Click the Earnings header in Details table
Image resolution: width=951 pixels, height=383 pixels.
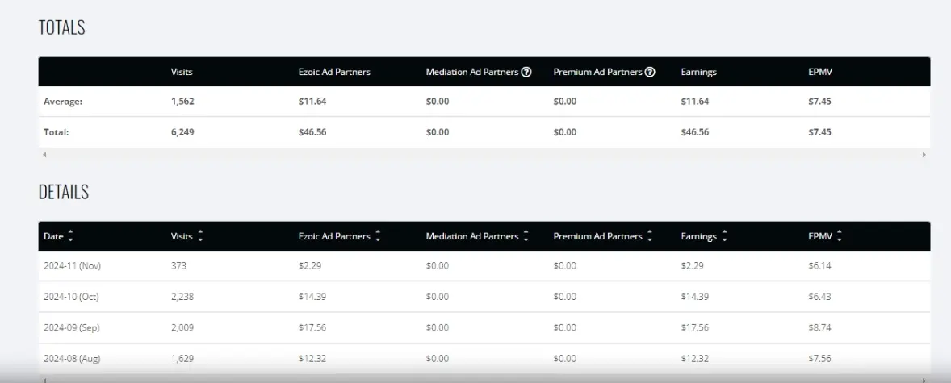[698, 236]
